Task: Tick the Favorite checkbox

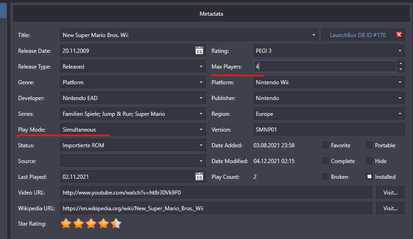Action: pyautogui.click(x=325, y=145)
